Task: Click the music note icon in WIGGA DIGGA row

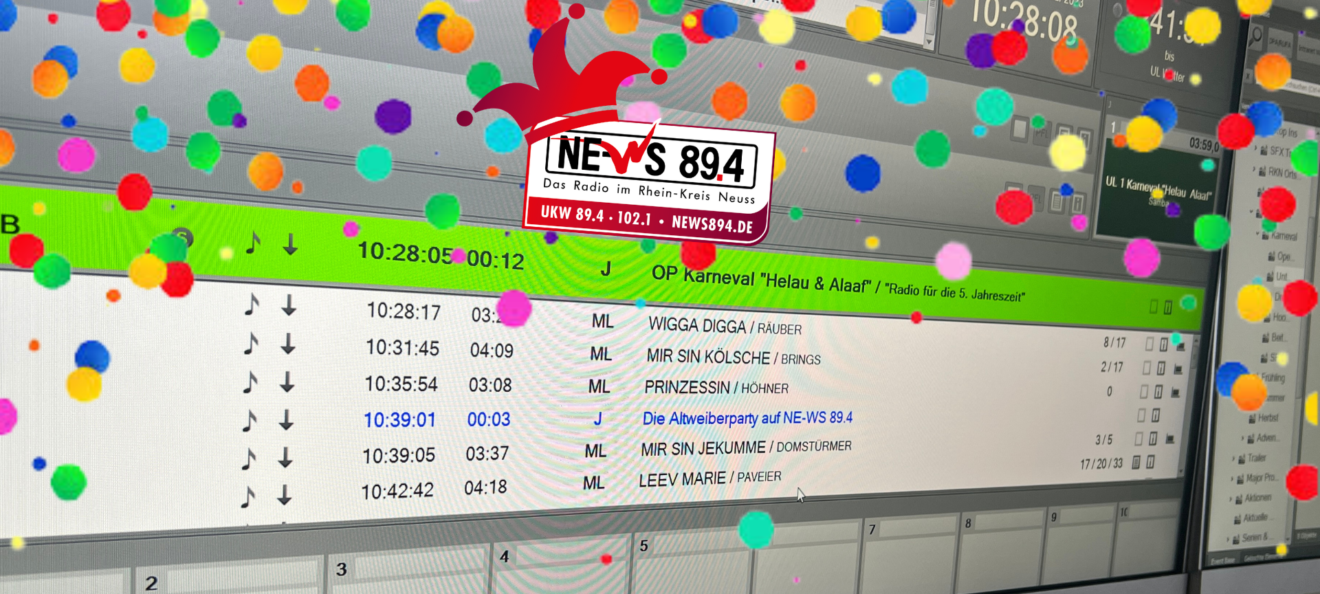Action: [x=252, y=303]
